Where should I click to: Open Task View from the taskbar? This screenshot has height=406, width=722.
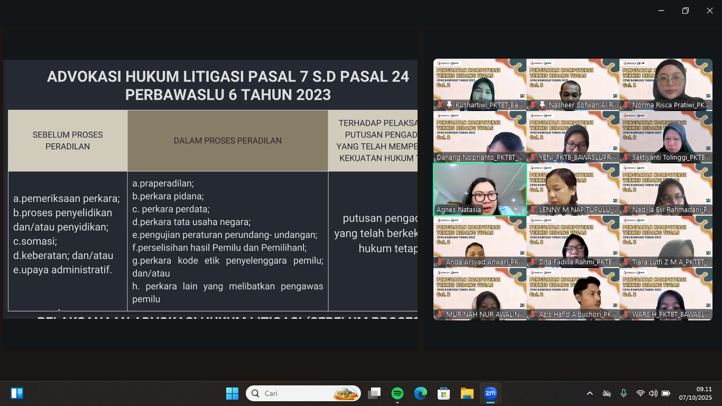pyautogui.click(x=374, y=393)
